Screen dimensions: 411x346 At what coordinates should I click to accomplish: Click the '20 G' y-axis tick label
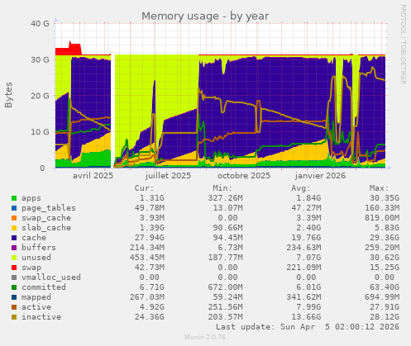click(40, 96)
